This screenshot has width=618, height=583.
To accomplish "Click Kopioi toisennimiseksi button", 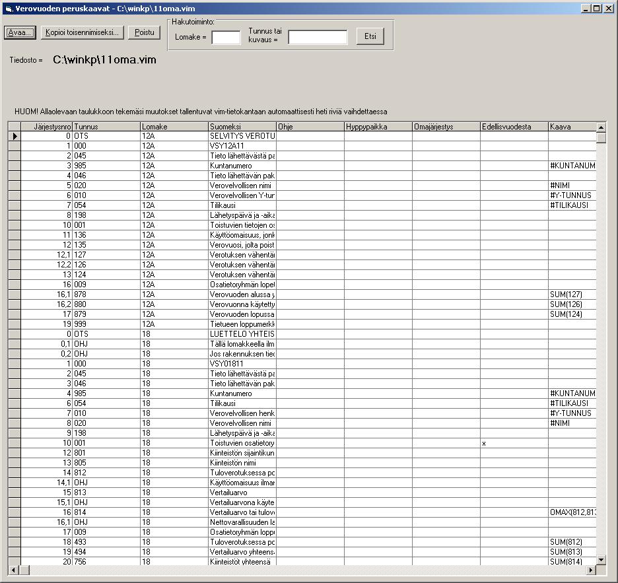I will (82, 32).
